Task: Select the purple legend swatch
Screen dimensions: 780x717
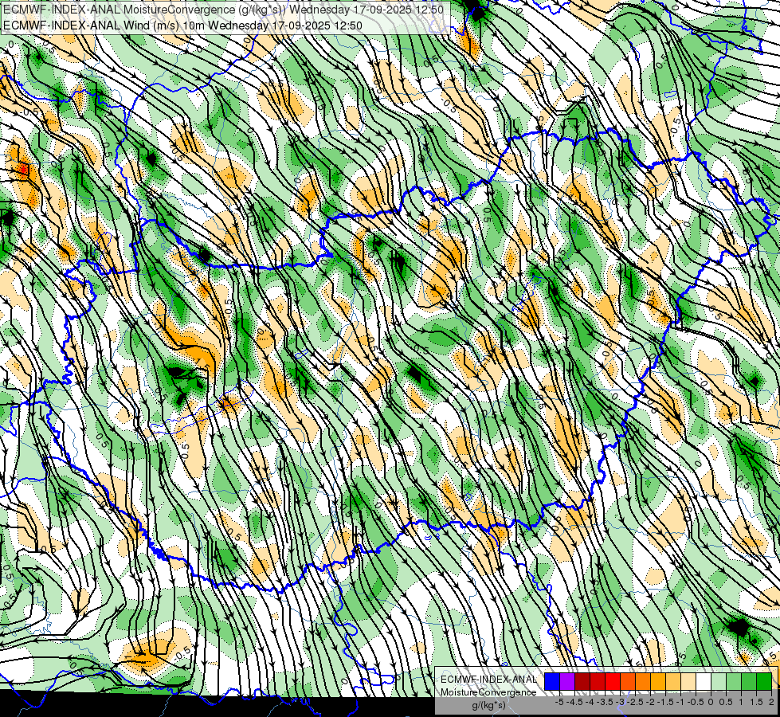Action: click(567, 681)
